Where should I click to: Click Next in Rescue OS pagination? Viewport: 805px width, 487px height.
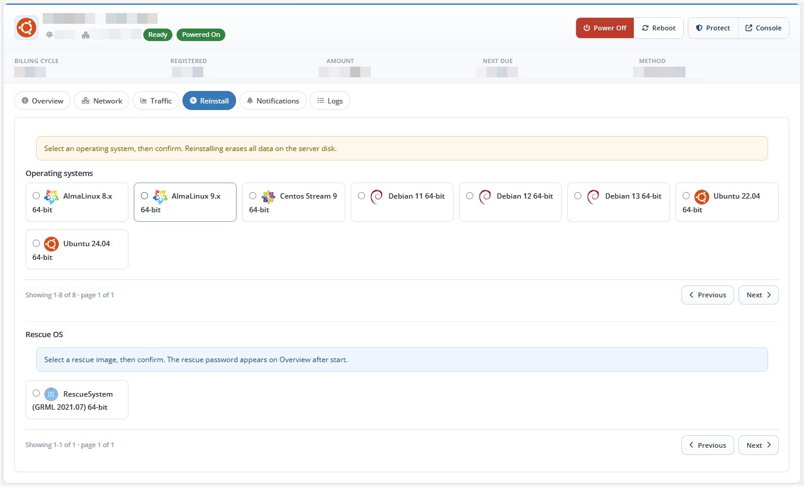coord(759,445)
